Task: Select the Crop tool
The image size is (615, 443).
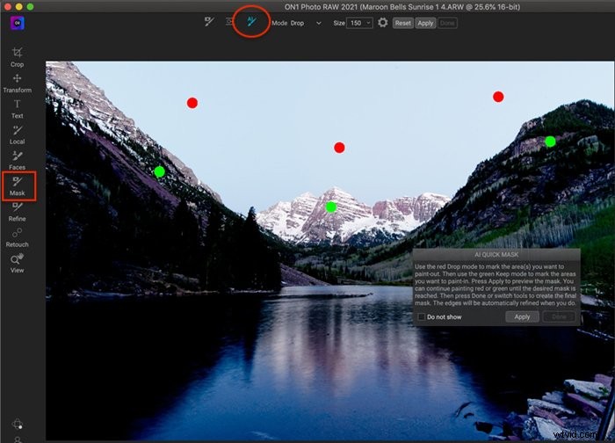Action: [x=17, y=57]
